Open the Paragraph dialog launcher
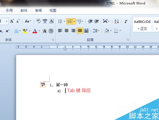Screen dimensions: 159x120 point(128,39)
